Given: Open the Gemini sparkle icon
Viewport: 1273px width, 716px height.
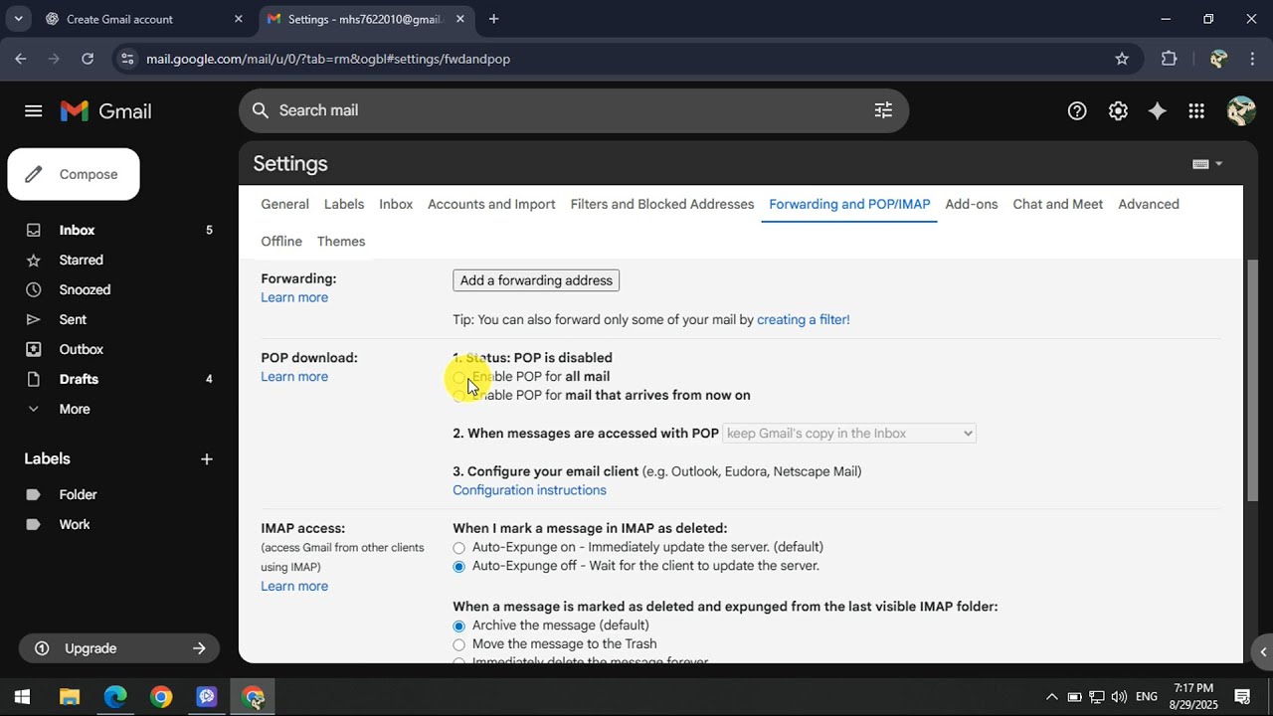Looking at the screenshot, I should tap(1157, 111).
